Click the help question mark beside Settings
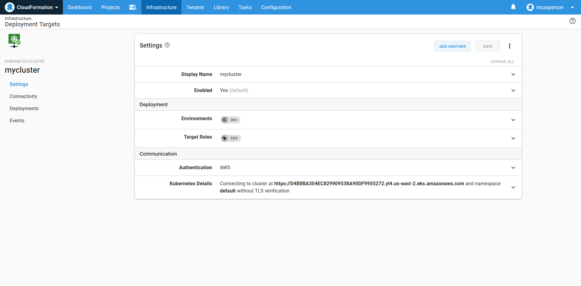Viewport: 581px width, 286px height. click(x=167, y=45)
